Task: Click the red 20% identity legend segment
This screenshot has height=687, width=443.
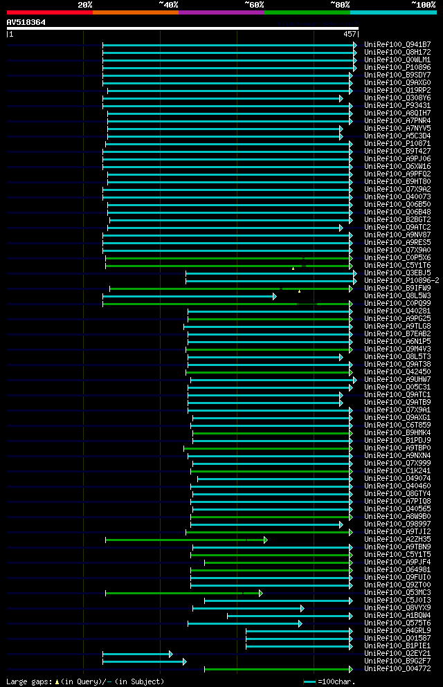Action: [50, 12]
